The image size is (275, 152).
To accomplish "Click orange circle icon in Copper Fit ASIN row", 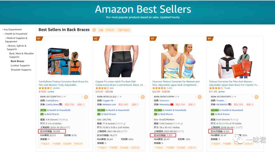I will coord(143,97).
